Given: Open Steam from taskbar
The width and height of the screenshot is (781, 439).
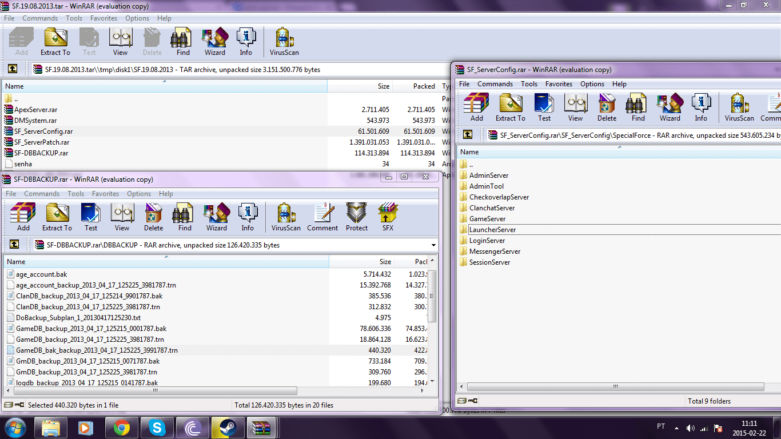Looking at the screenshot, I should tap(228, 428).
